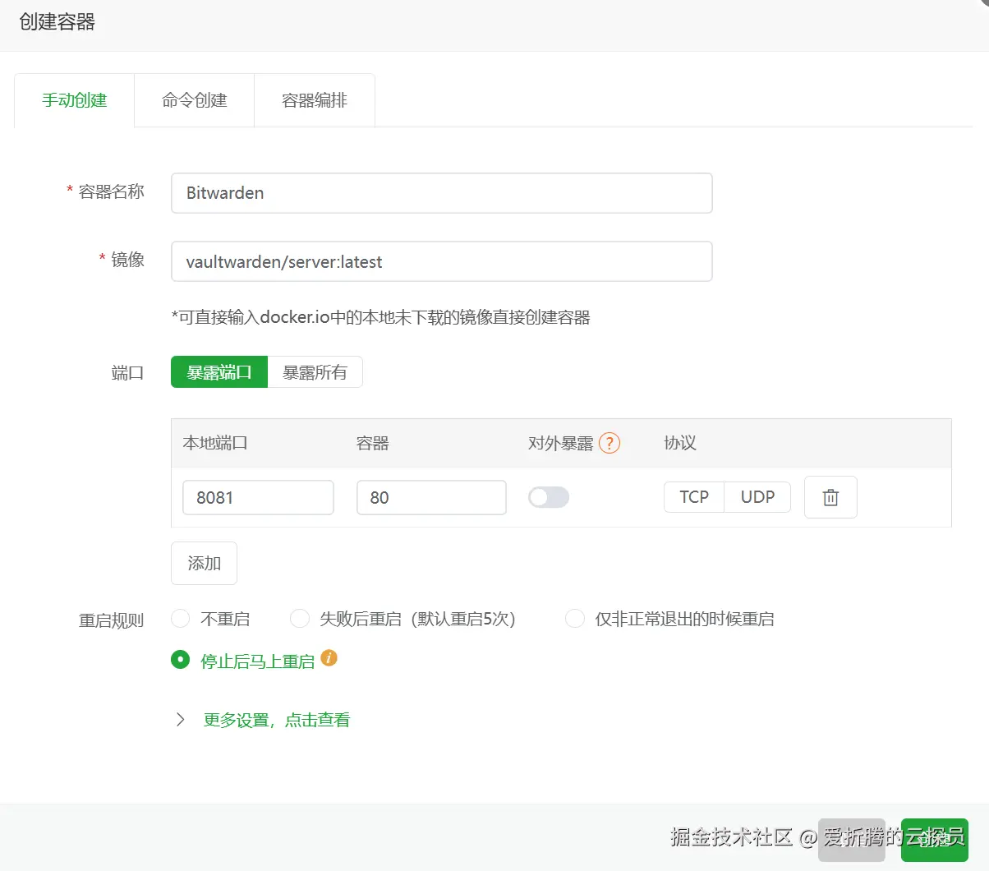Choose the TCP protocol

point(694,497)
